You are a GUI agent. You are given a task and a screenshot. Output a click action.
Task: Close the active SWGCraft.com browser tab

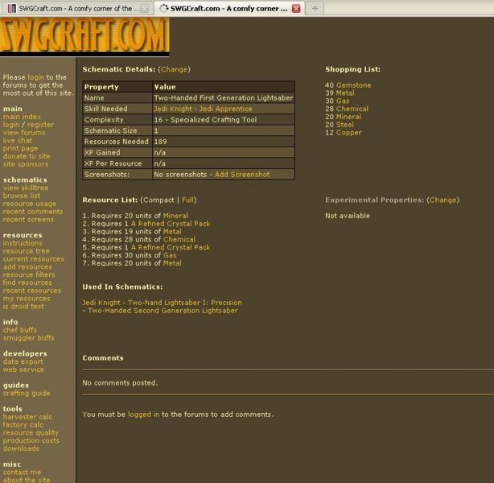click(295, 8)
